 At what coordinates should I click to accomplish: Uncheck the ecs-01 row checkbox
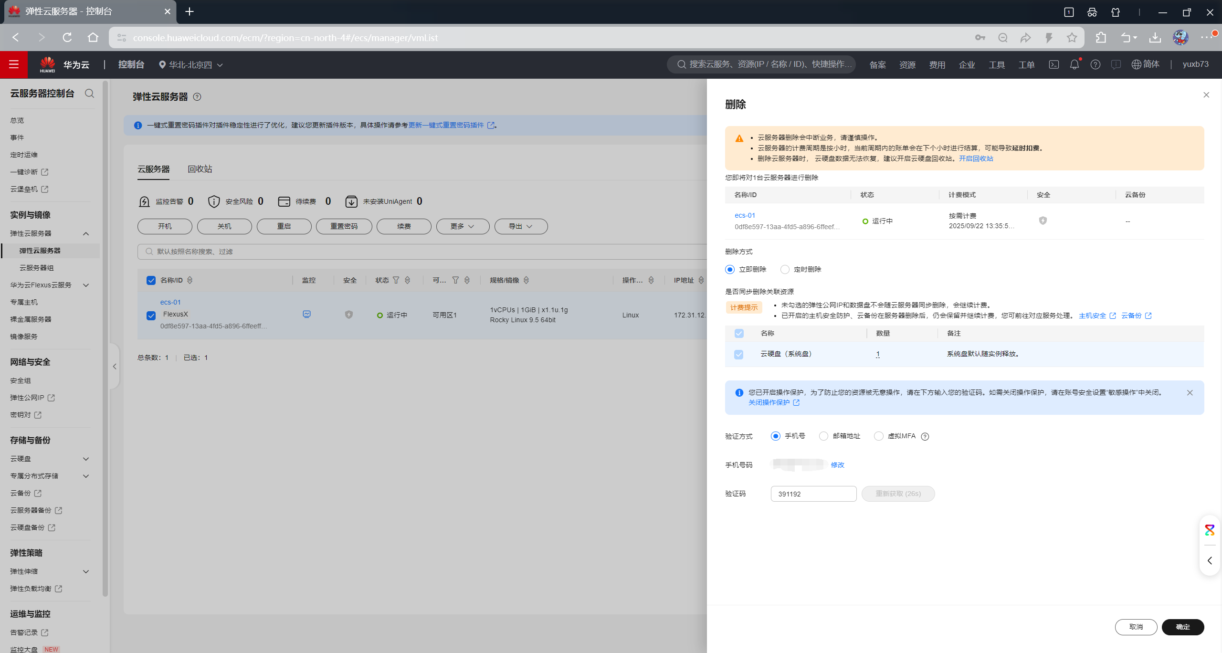[151, 316]
